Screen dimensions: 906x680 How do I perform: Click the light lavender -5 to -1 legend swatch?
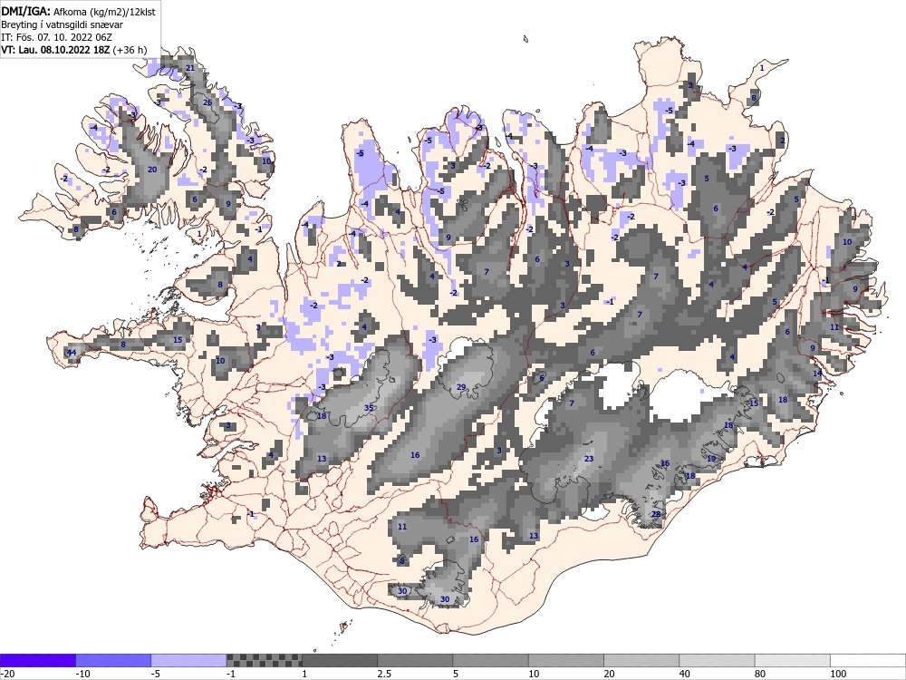(x=189, y=660)
